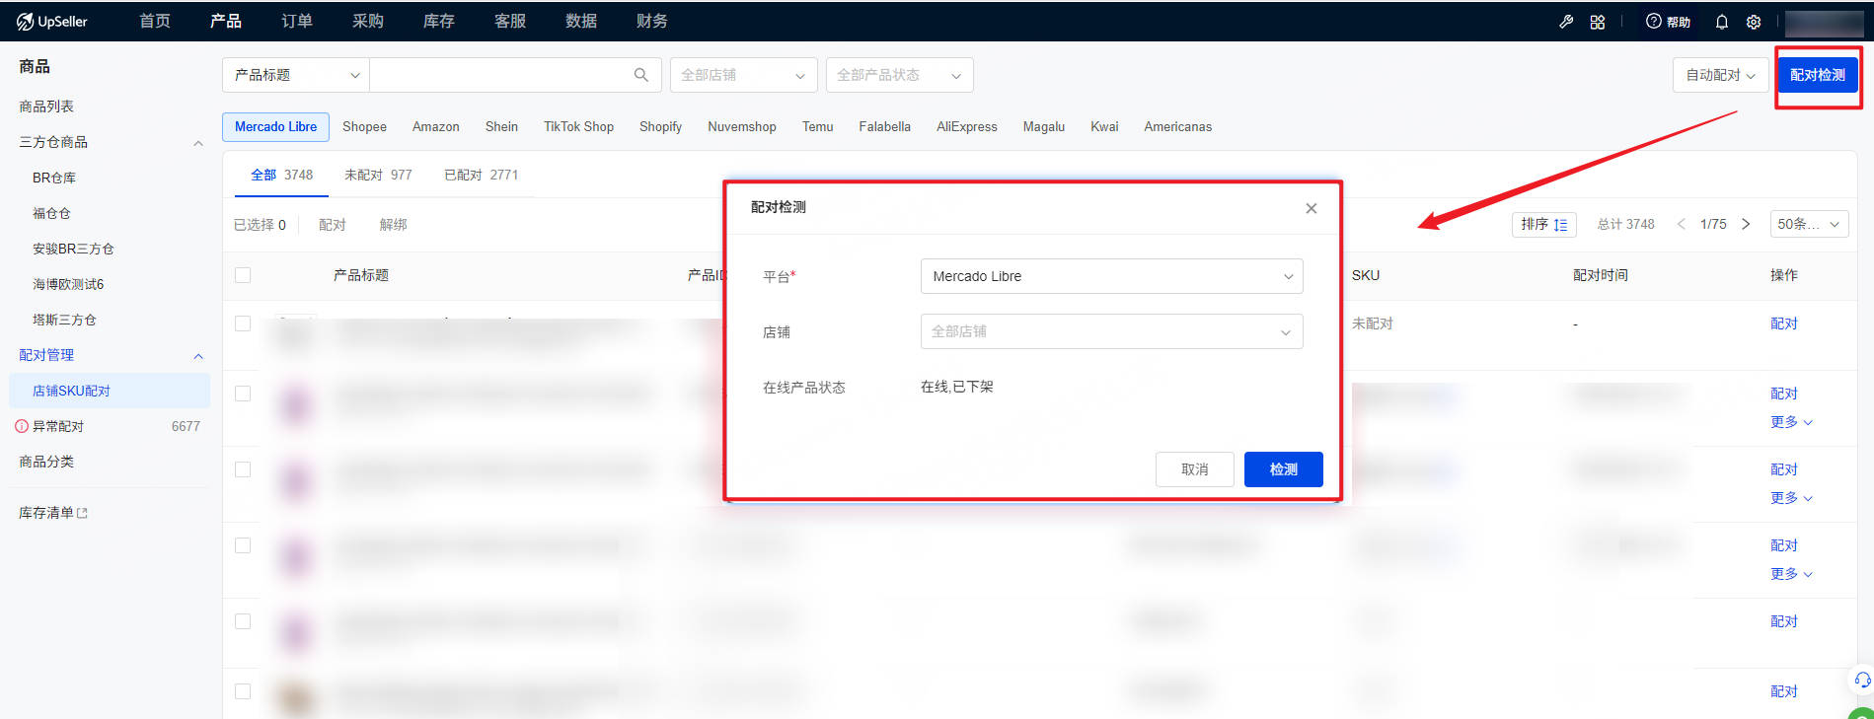The image size is (1874, 719).
Task: Expand 更多 in the second product row
Action: click(x=1791, y=422)
